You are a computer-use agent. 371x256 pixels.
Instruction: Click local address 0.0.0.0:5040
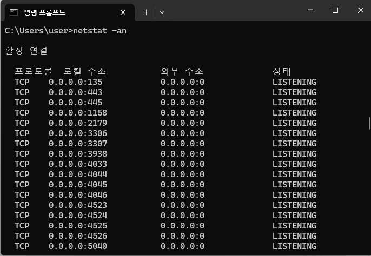click(78, 246)
